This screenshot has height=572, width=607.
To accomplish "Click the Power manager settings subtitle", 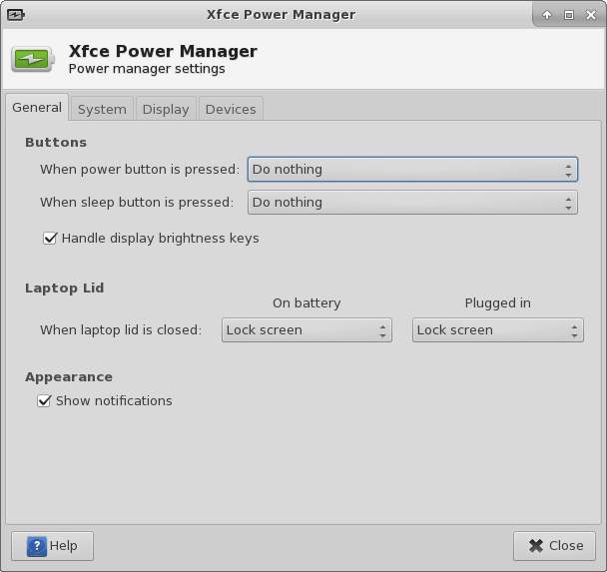I will pos(146,70).
